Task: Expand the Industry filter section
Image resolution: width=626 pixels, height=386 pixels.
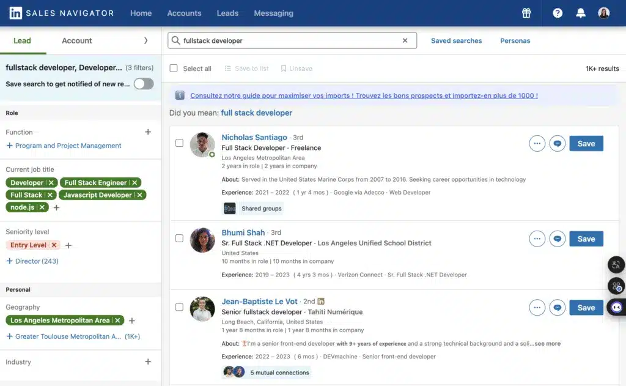Action: pyautogui.click(x=148, y=362)
